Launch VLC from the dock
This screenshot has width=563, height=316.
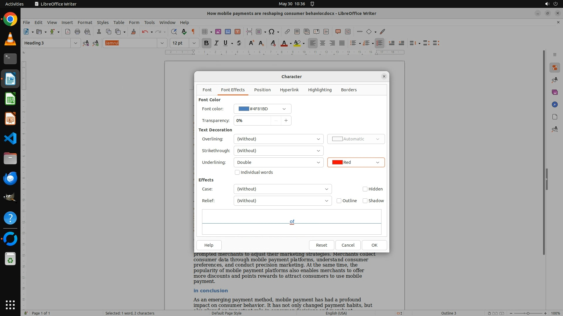click(10, 39)
